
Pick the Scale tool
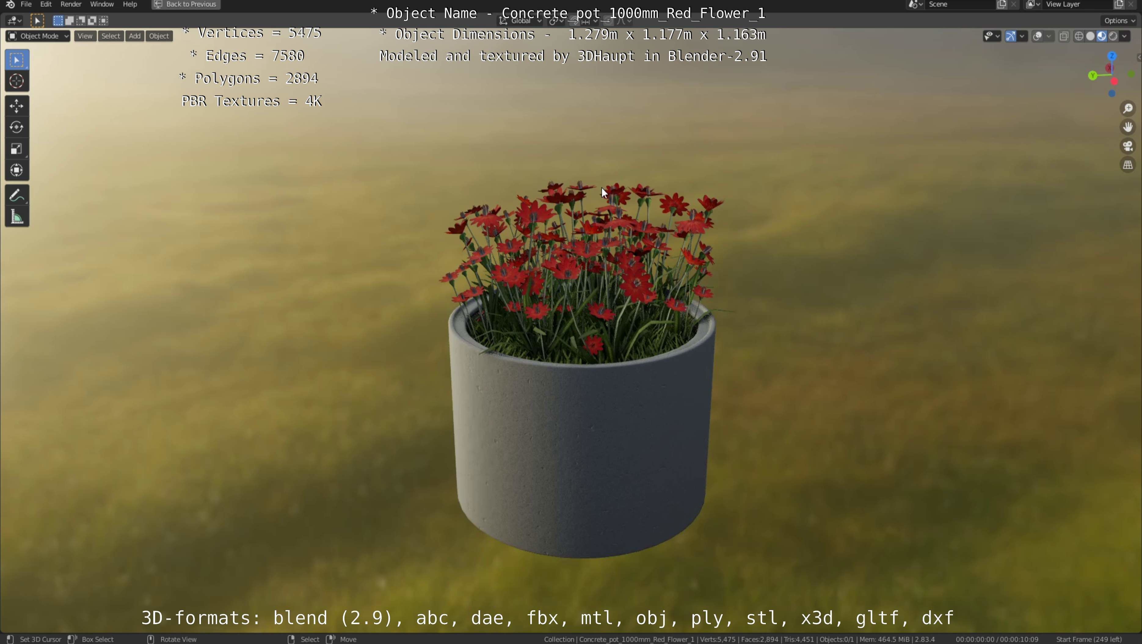17,149
